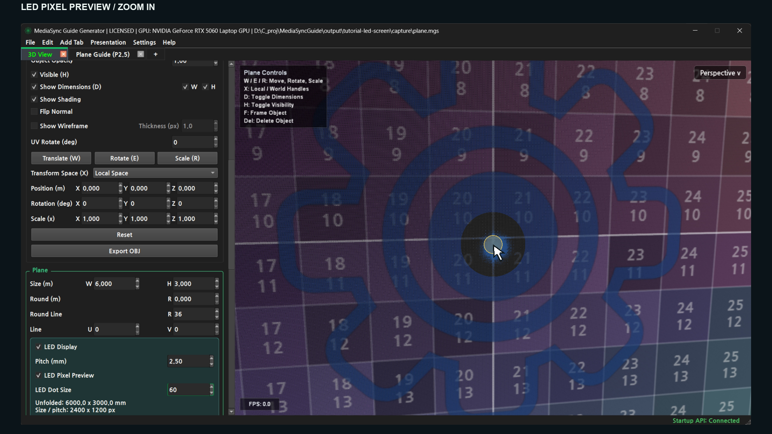Open the Add Tab menu
Viewport: 772px width, 434px height.
72,42
